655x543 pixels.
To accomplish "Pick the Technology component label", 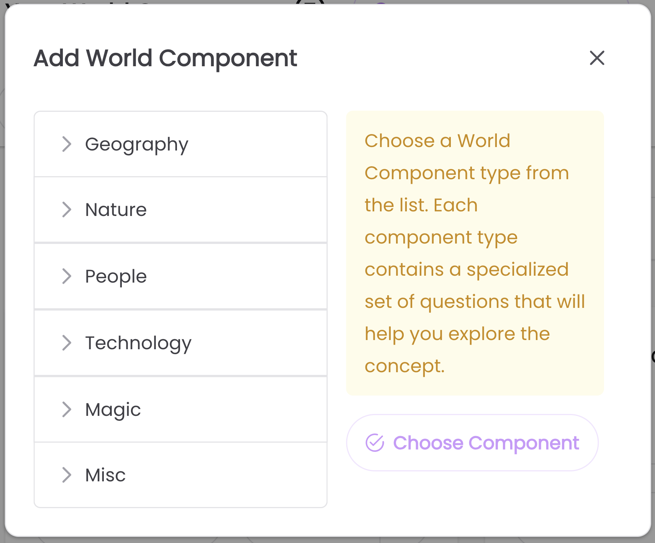I will pyautogui.click(x=138, y=343).
